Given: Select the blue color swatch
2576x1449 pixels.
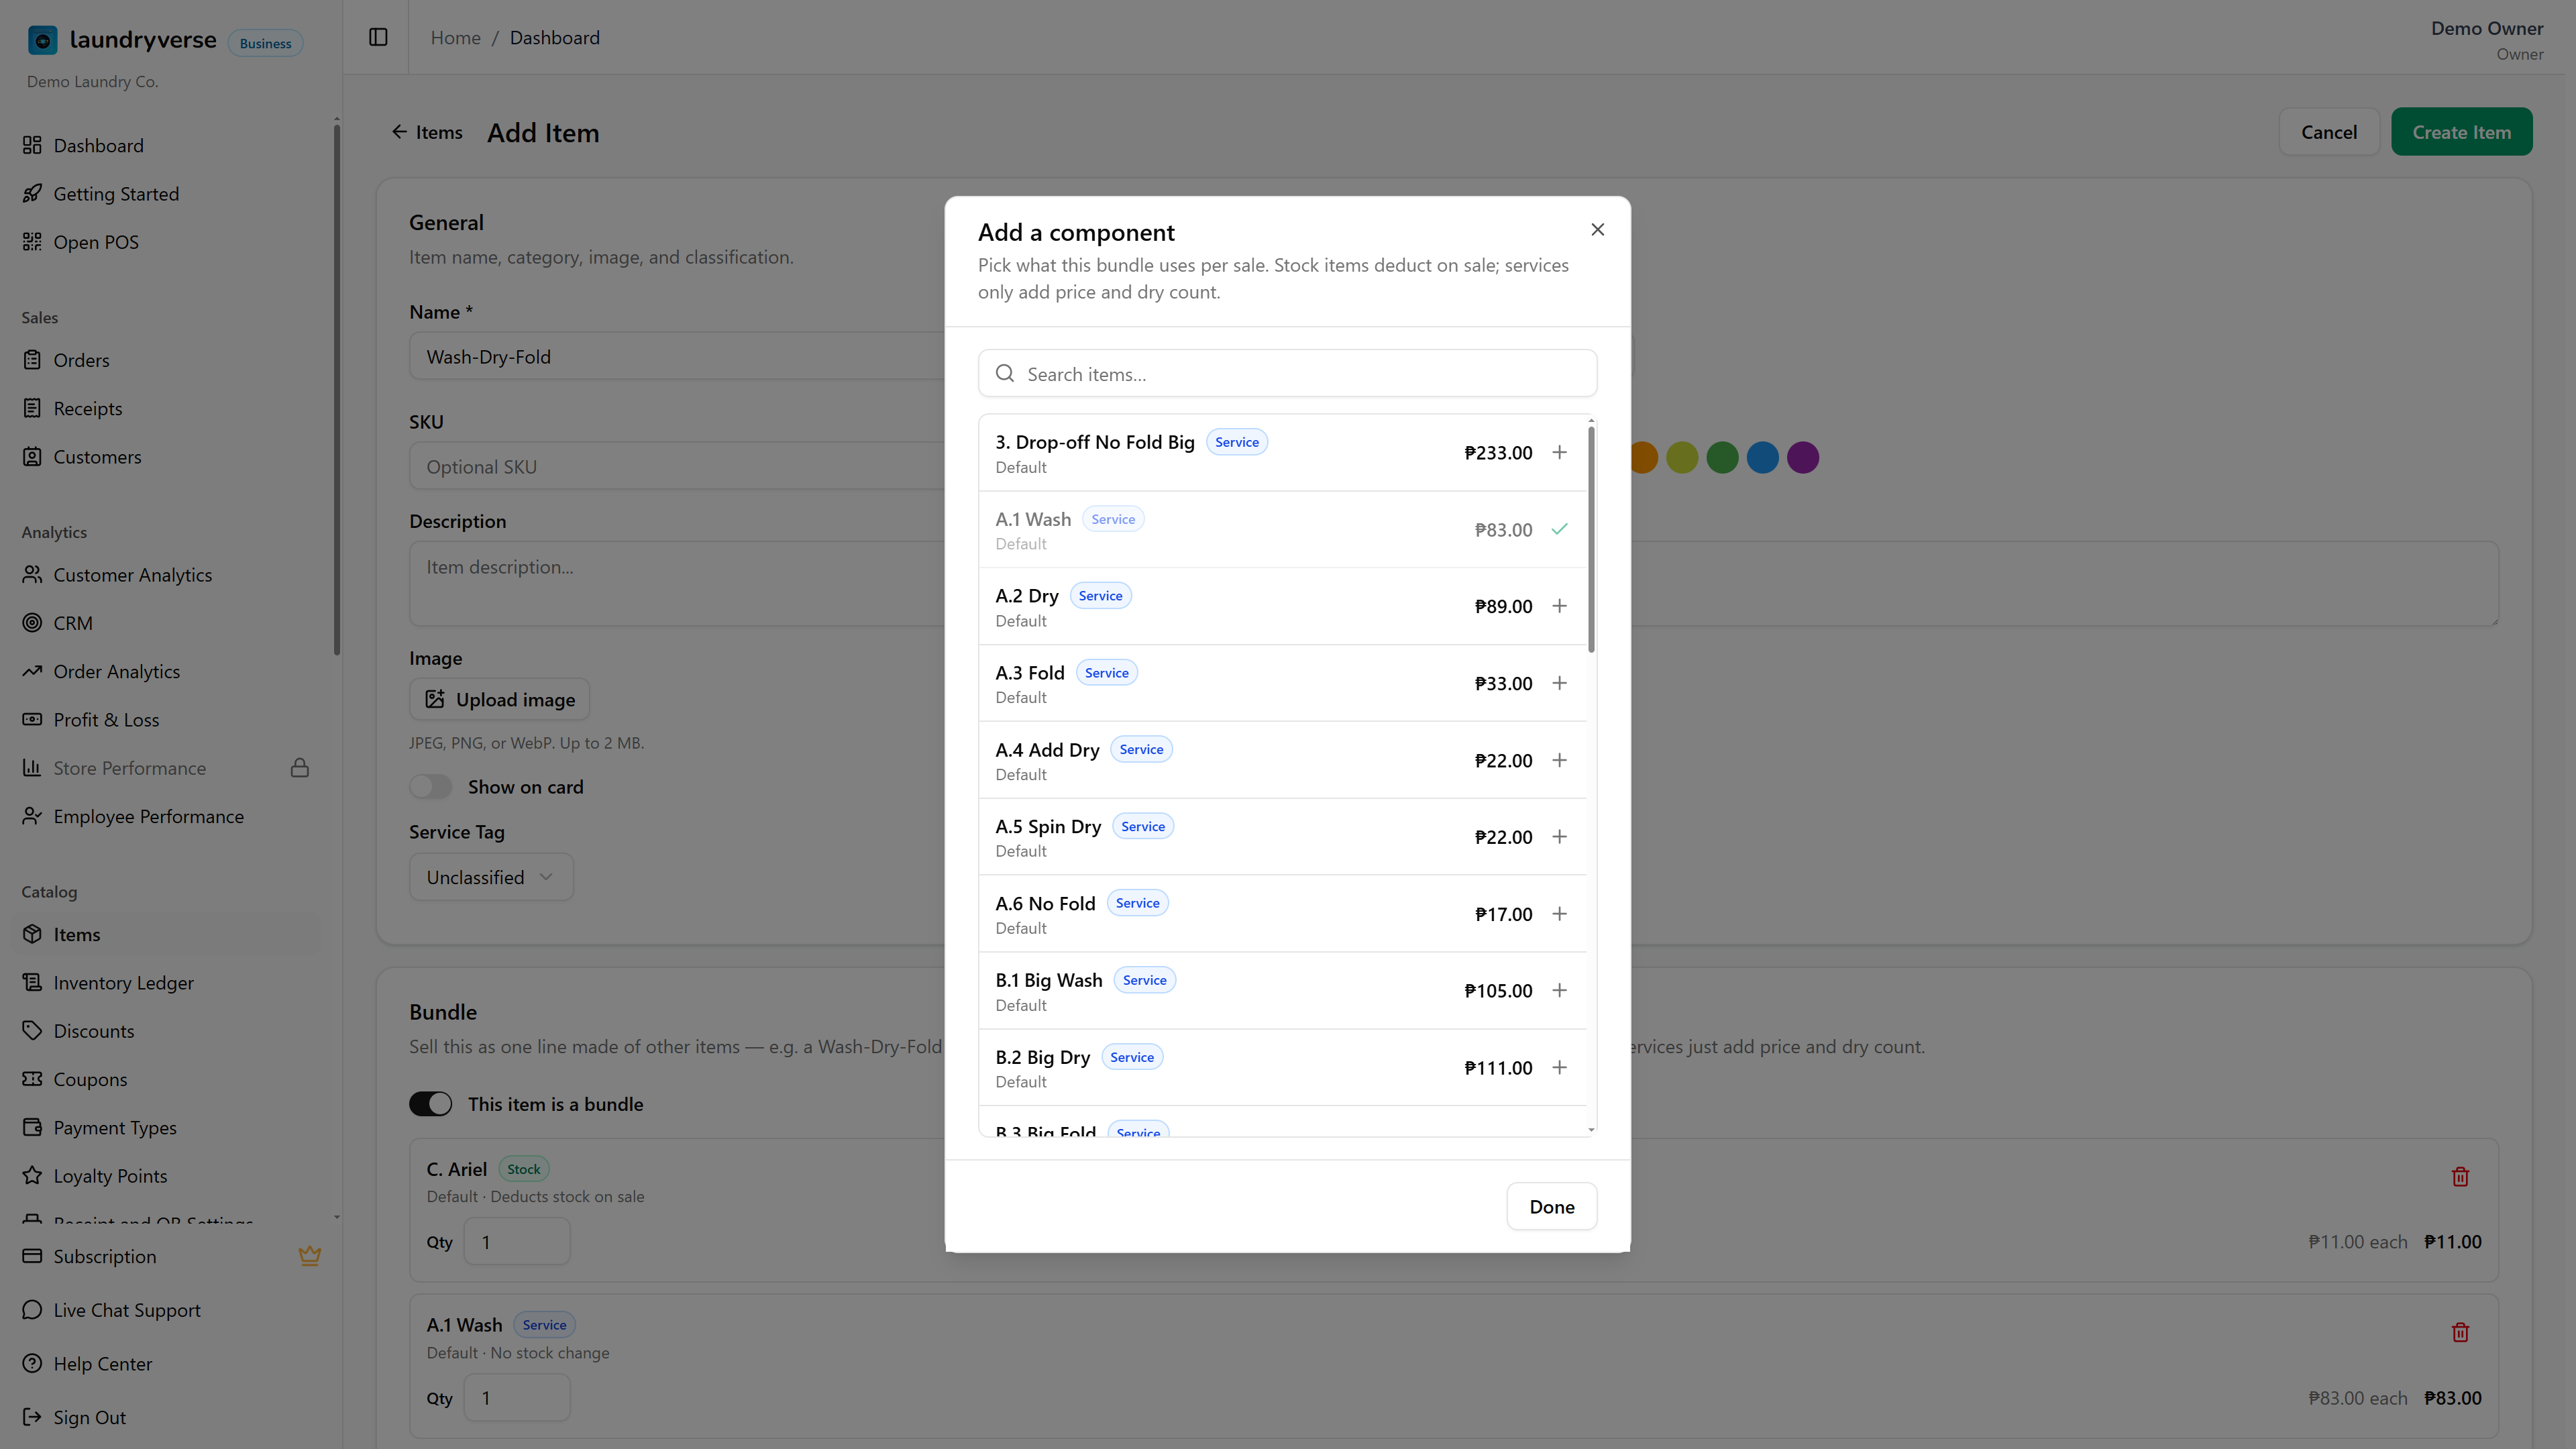Looking at the screenshot, I should coord(1762,458).
